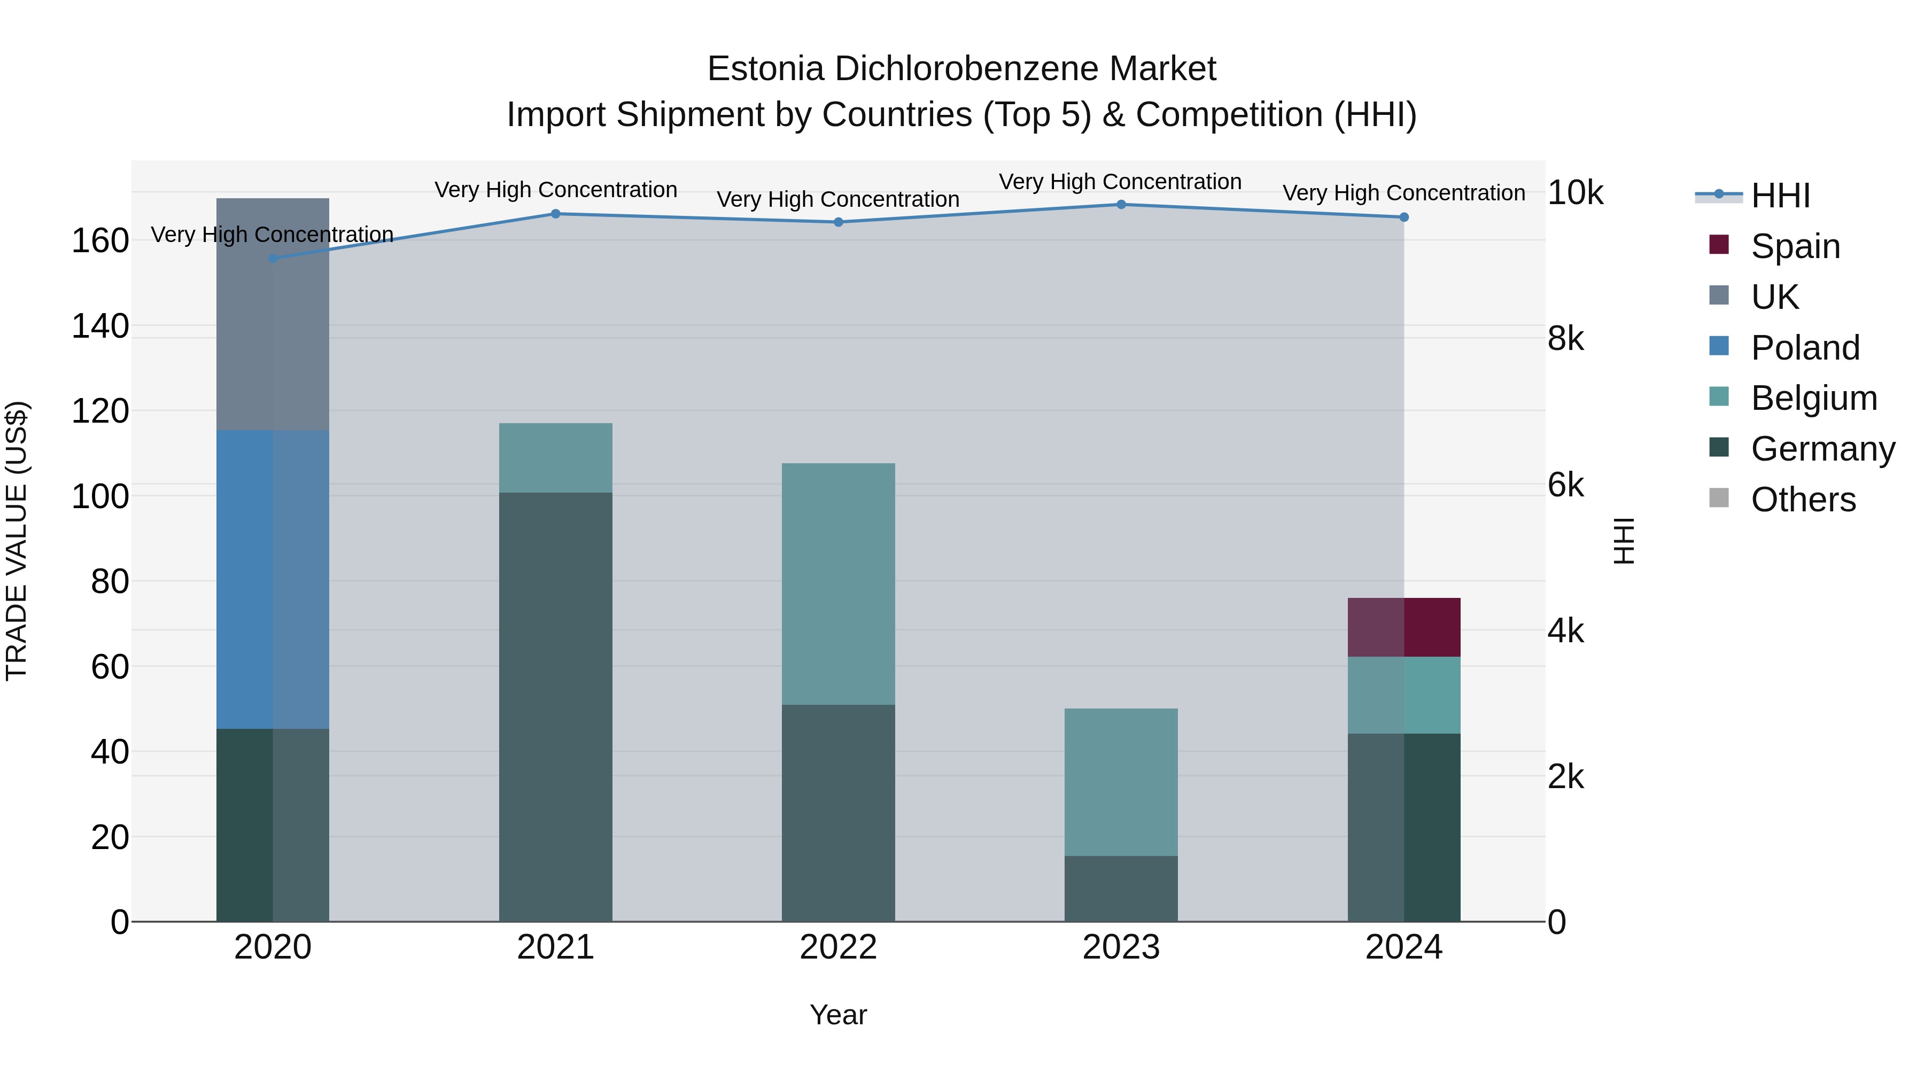Click the chart title 'Estonia Dichlorobenzene Market'

(x=962, y=69)
